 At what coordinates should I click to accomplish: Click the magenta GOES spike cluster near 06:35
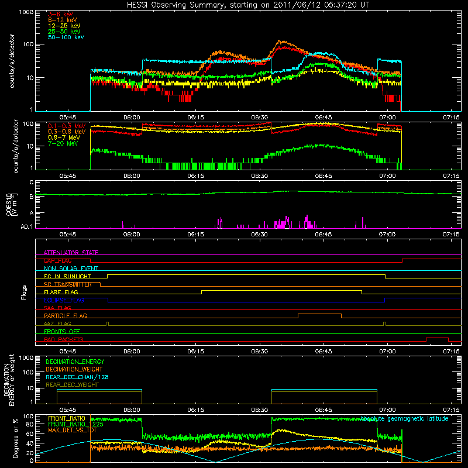tap(282, 223)
